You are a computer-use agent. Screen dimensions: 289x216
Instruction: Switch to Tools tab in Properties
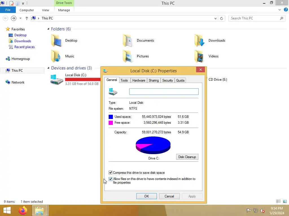point(124,80)
